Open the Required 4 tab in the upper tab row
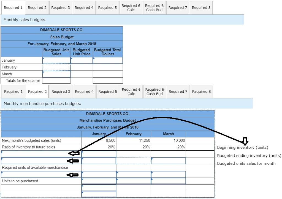The width and height of the screenshot is (282, 199). (84, 8)
